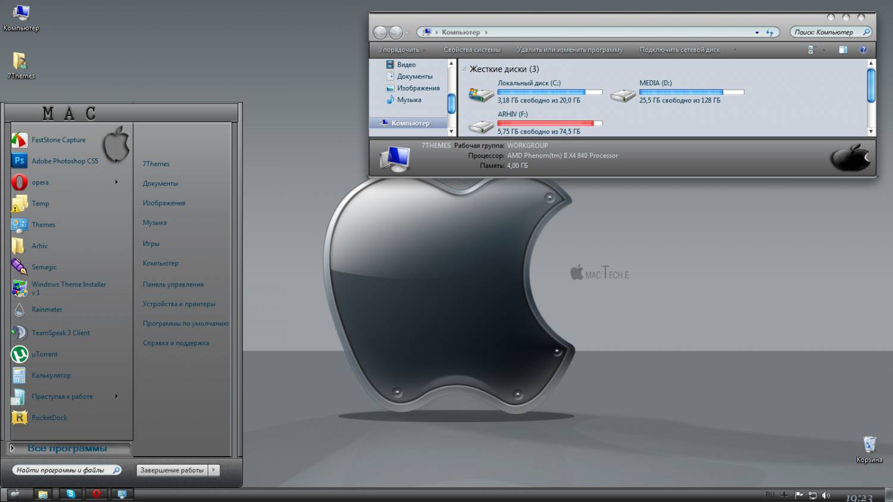Click Explorer forward navigation button

click(x=395, y=32)
